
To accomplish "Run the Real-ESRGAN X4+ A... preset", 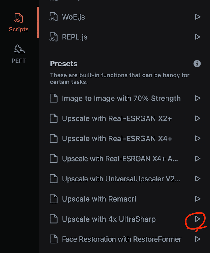I will [197, 159].
